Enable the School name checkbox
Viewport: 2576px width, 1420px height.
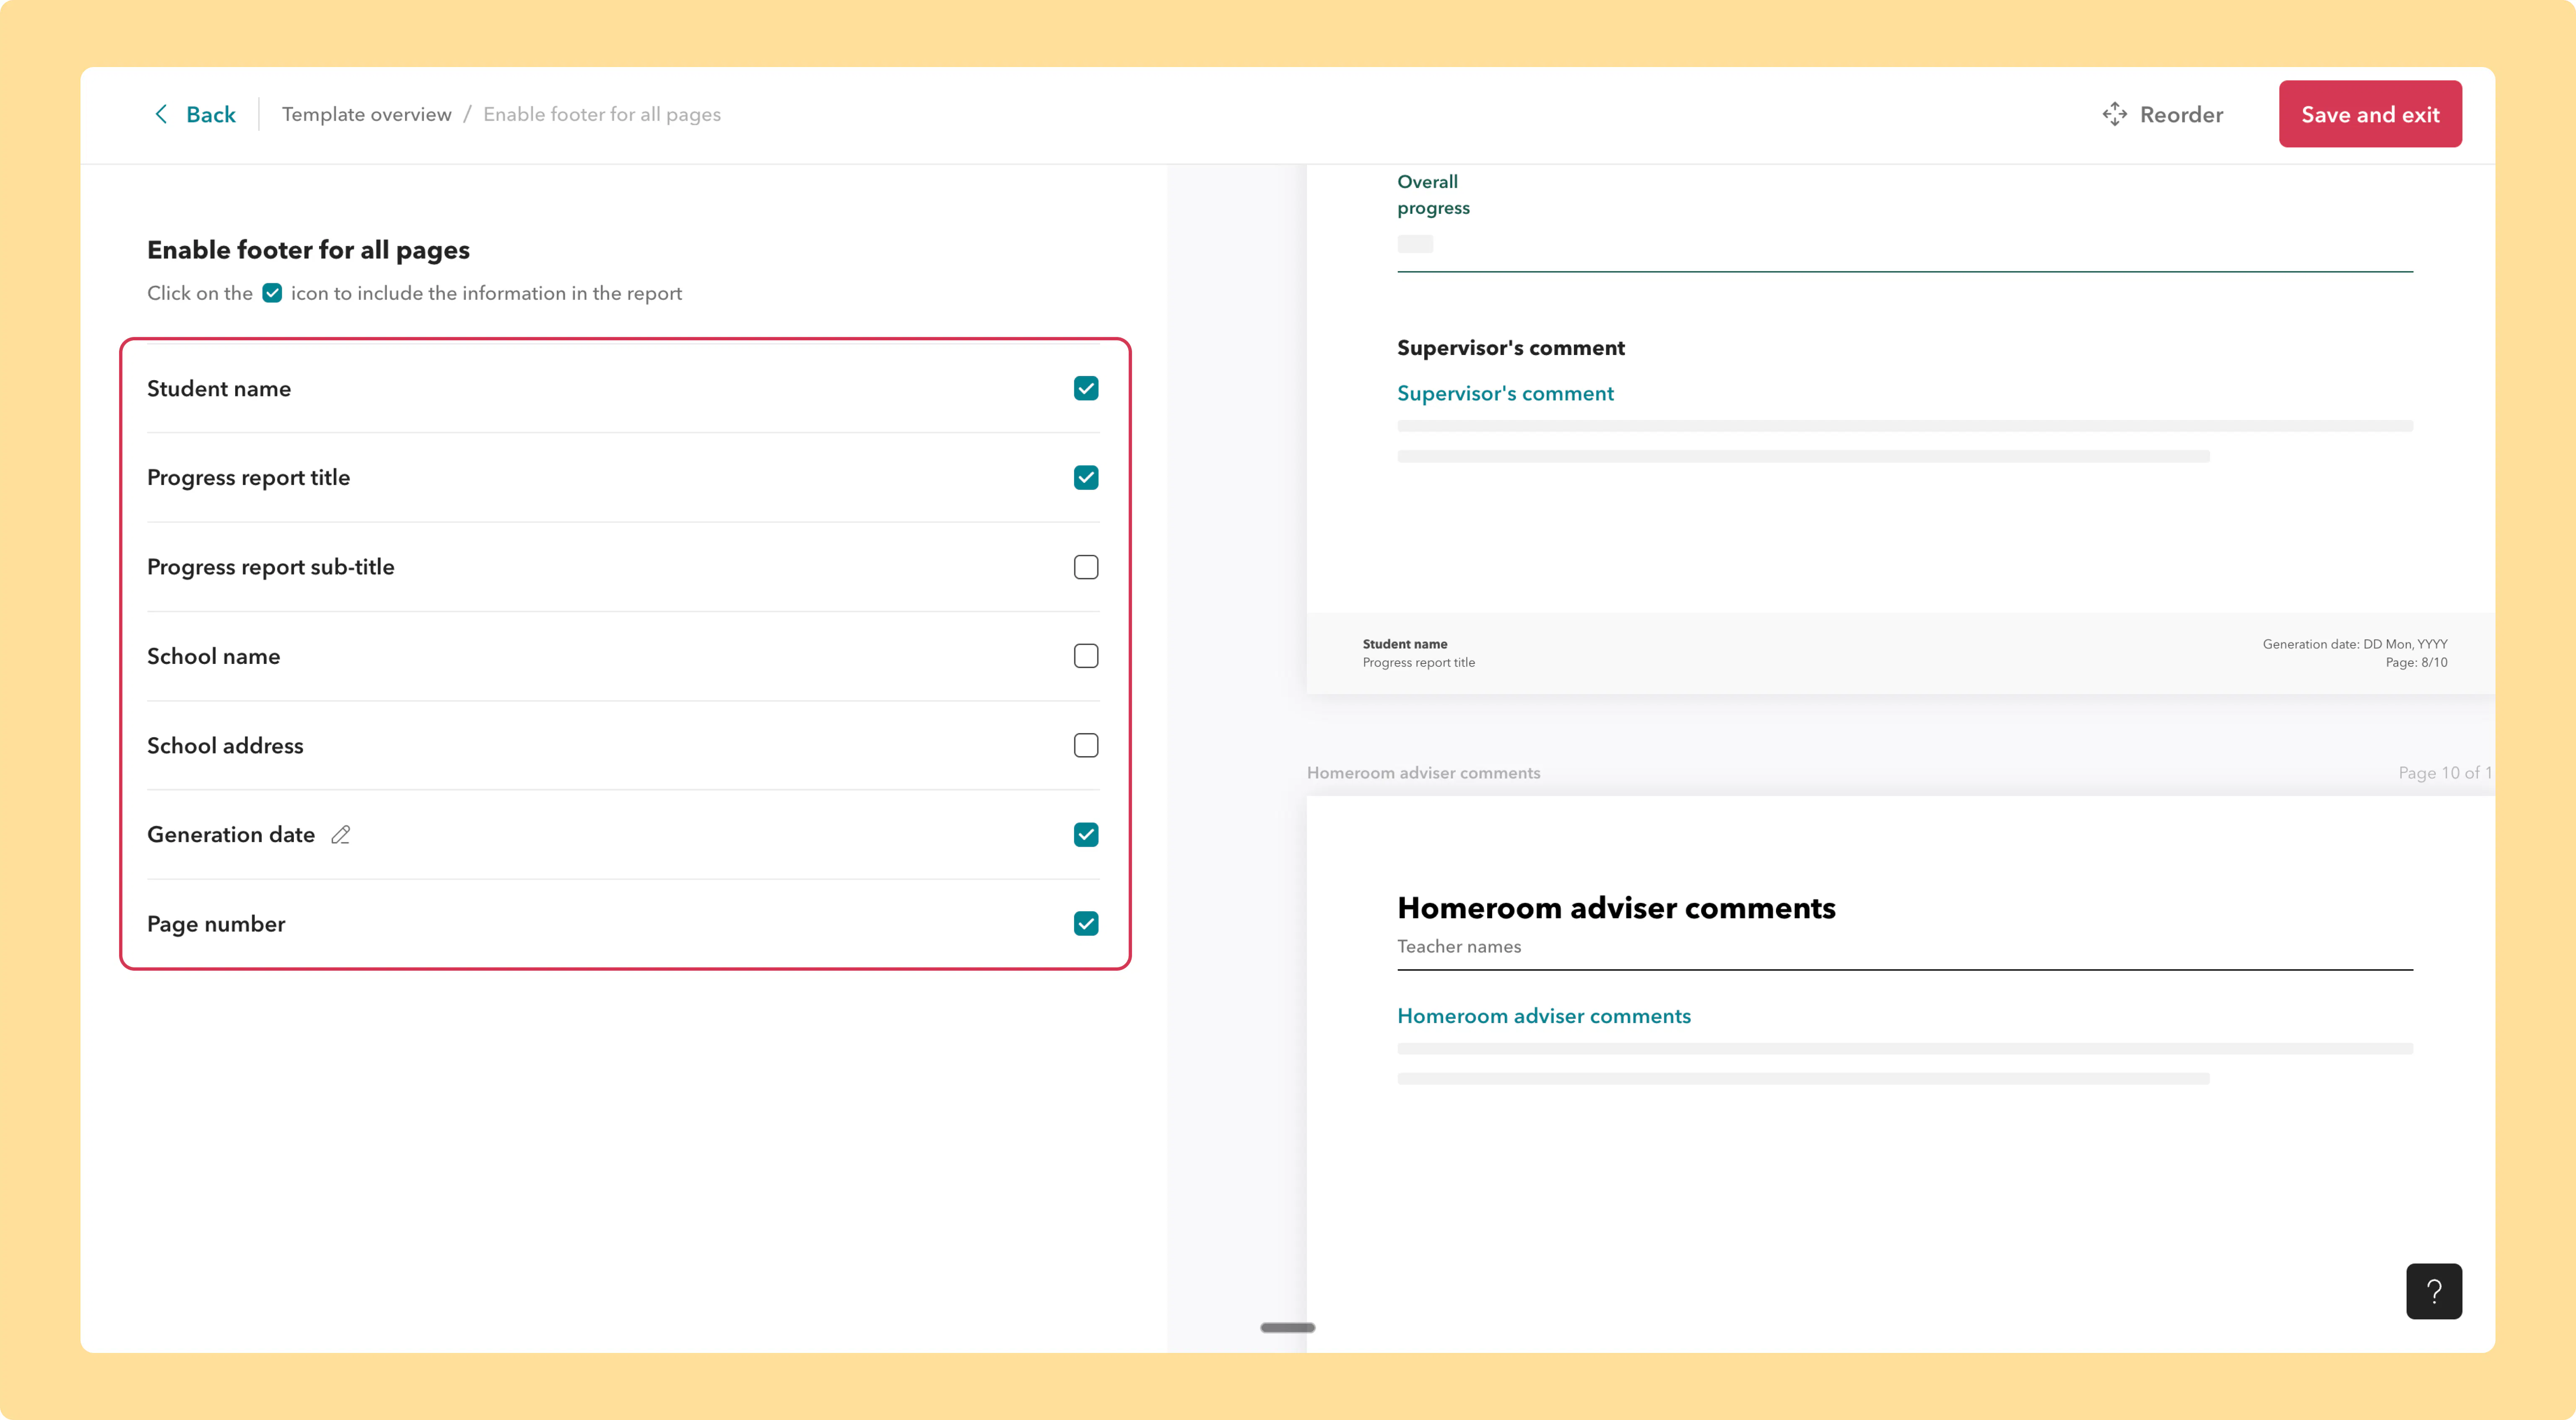click(x=1086, y=656)
